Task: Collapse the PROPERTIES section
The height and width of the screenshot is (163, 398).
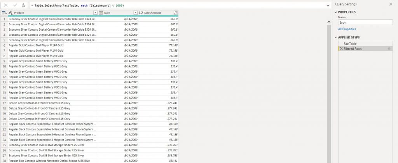Action: tap(336, 12)
